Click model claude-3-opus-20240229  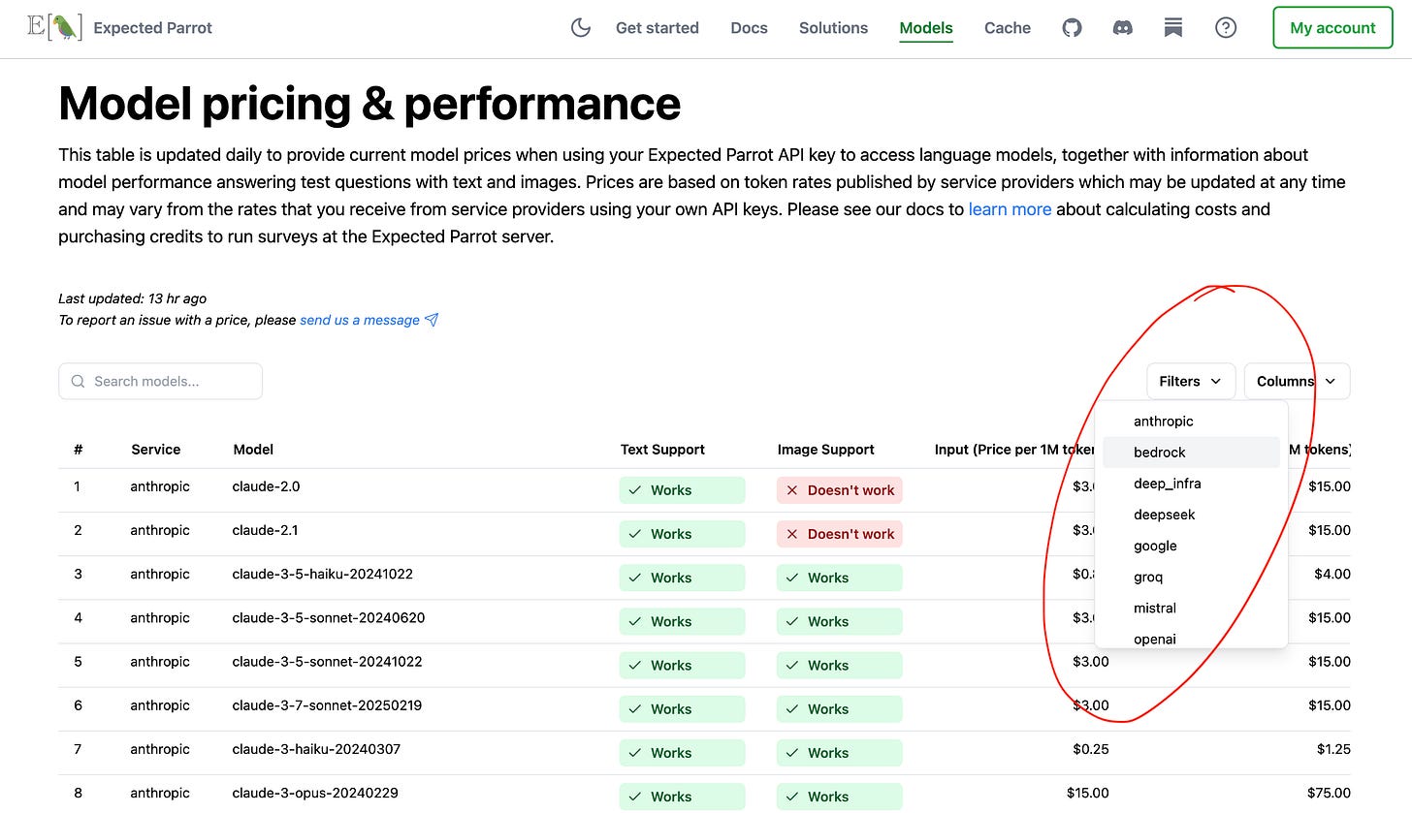(x=315, y=793)
